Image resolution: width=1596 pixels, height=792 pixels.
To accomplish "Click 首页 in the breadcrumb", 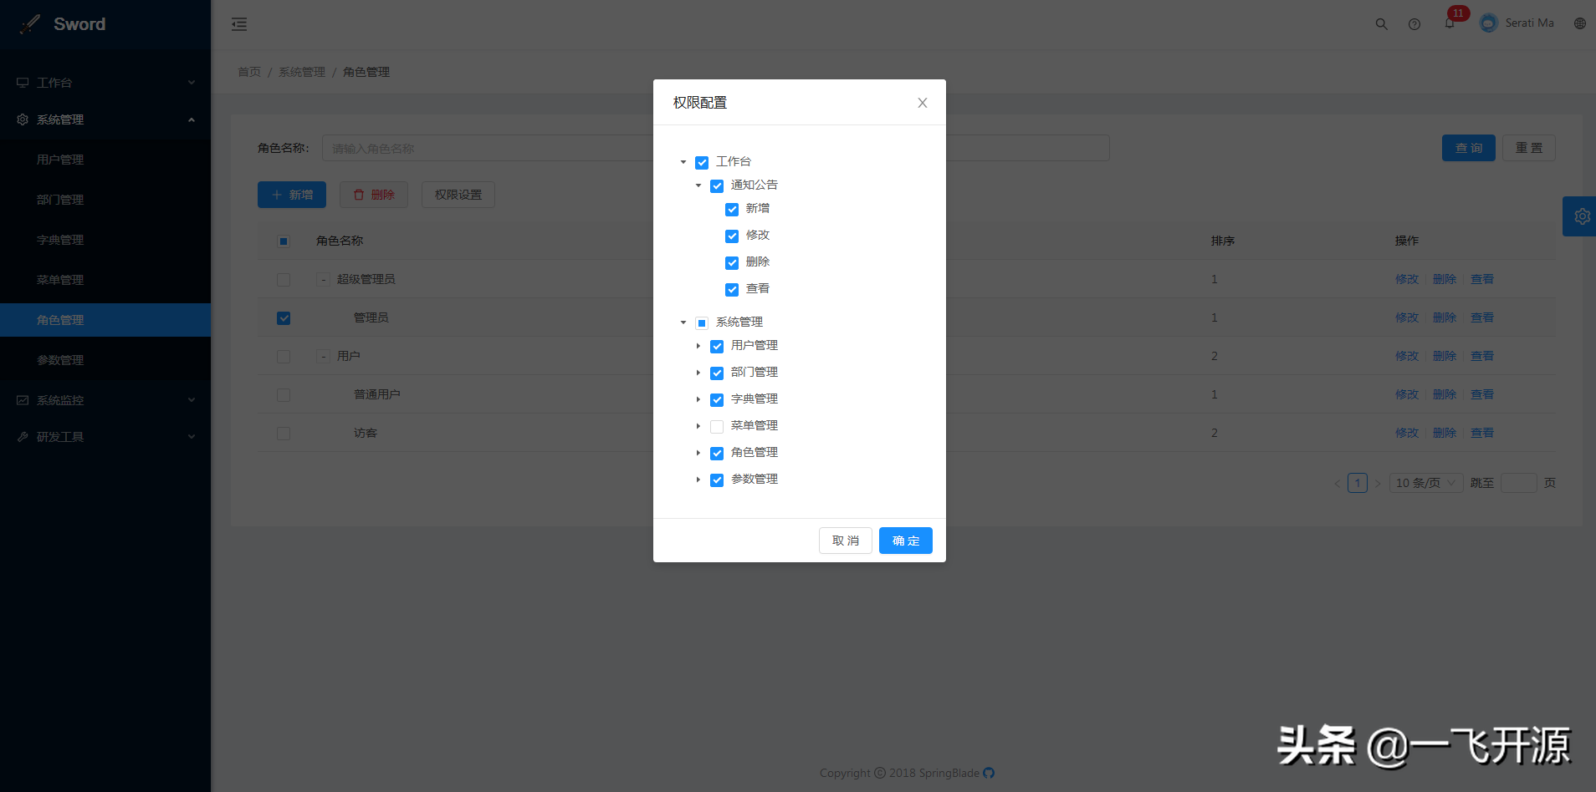I will (x=249, y=72).
